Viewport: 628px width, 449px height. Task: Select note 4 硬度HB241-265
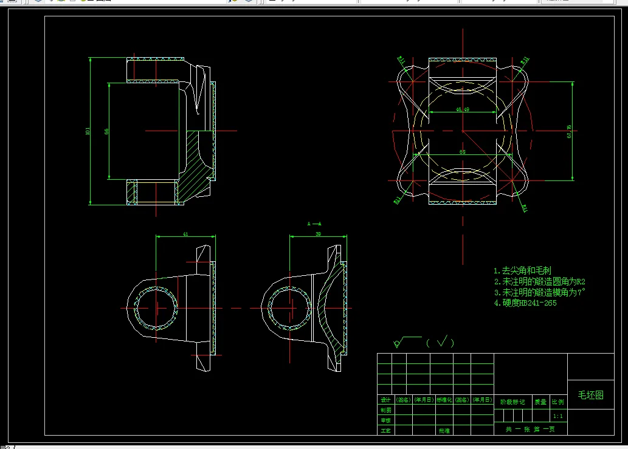point(525,303)
